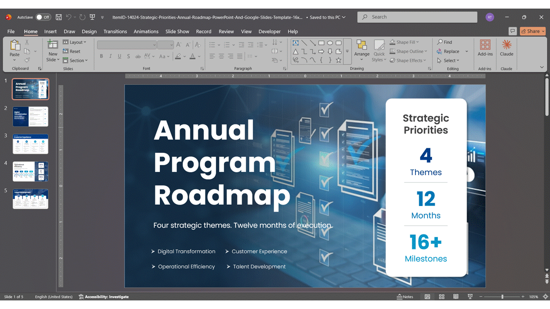550x309 pixels.
Task: Open the Shape Outline dropdown
Action: click(x=408, y=51)
